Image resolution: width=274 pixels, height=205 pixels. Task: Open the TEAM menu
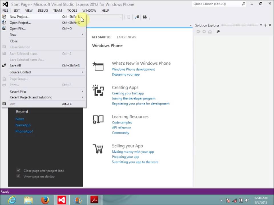[57, 11]
